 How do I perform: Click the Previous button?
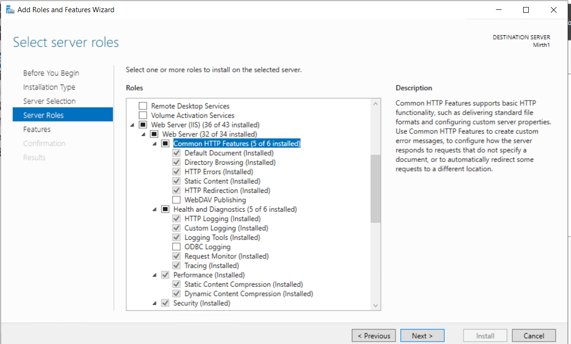click(x=374, y=336)
